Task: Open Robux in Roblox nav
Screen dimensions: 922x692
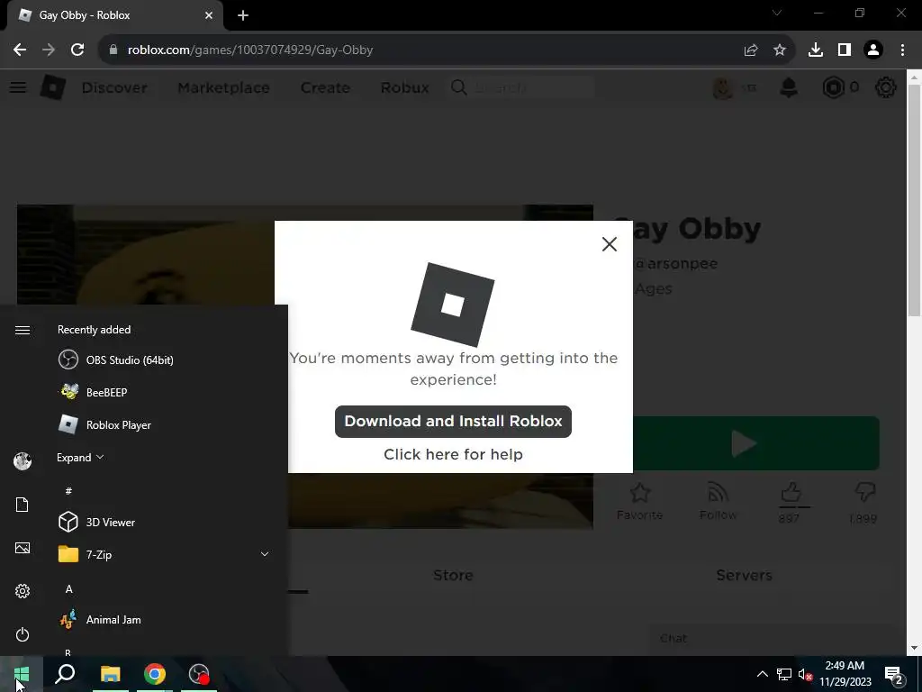Action: pos(404,87)
